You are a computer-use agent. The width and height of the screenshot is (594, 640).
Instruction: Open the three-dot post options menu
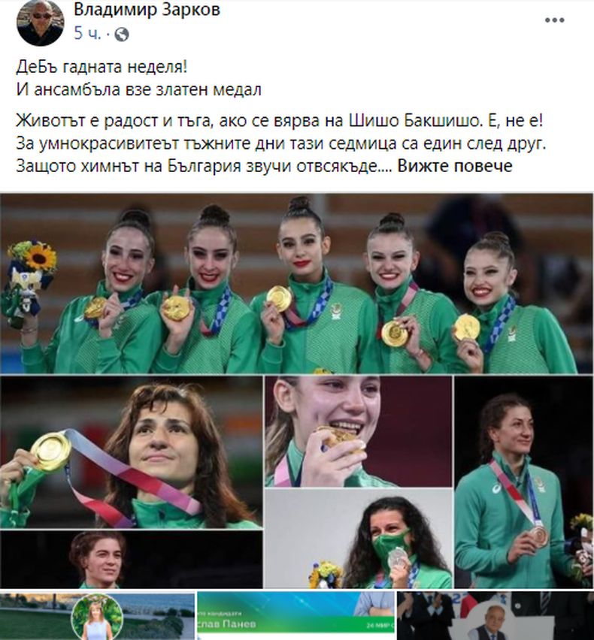pyautogui.click(x=554, y=20)
